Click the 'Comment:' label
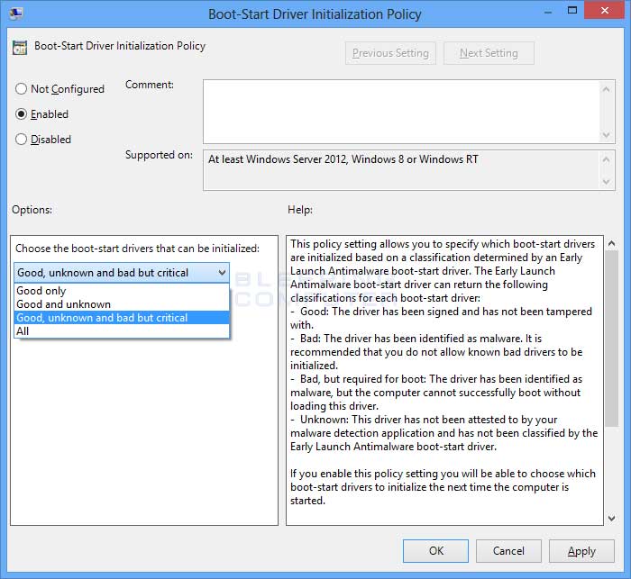Viewport: 631px width, 579px height. (x=150, y=85)
